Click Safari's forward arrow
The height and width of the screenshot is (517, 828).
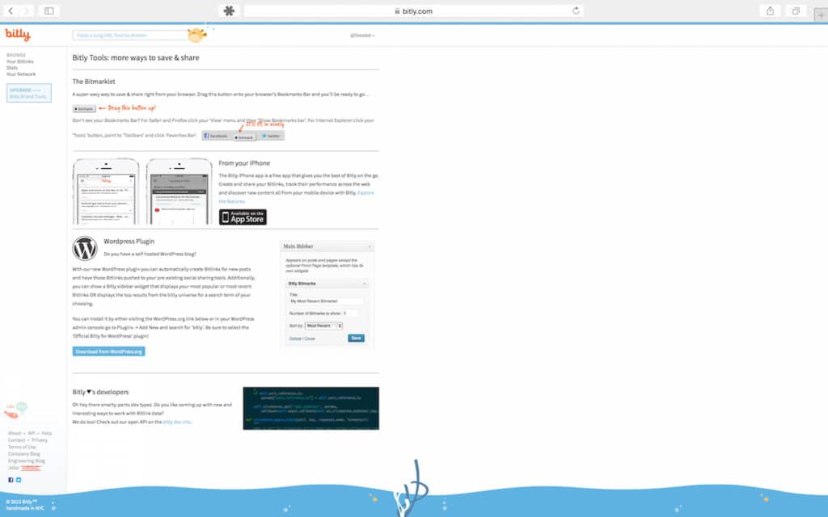27,11
